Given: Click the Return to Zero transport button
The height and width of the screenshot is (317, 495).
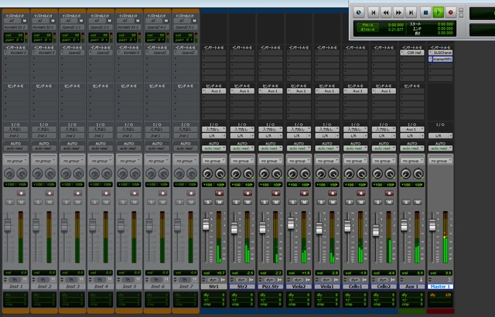Looking at the screenshot, I should point(373,12).
